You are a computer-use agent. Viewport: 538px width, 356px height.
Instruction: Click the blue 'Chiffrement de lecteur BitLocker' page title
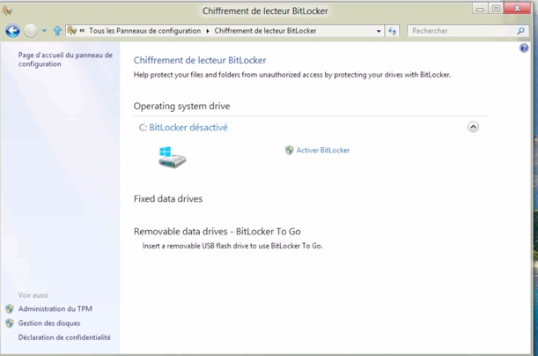(x=200, y=60)
